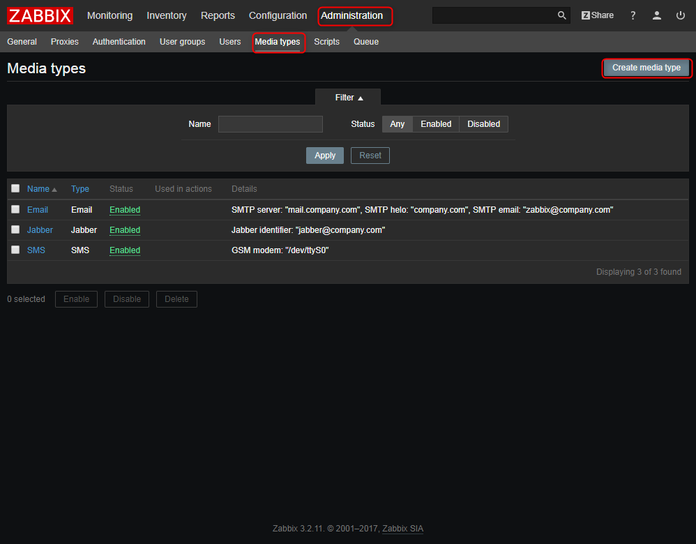
Task: Check the SMS row checkbox
Action: (x=15, y=250)
